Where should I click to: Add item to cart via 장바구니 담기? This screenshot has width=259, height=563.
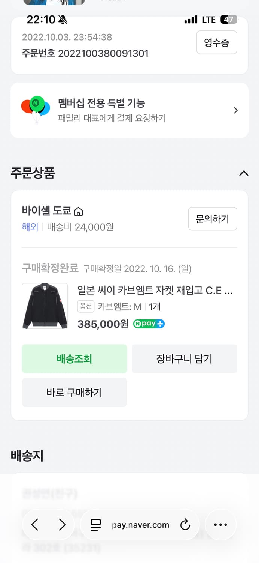point(184,359)
